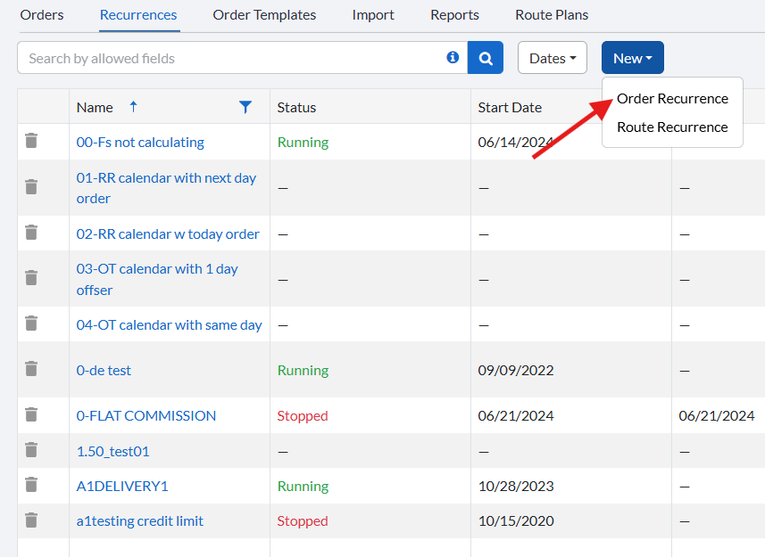Viewport: 765px width, 557px height.
Task: Delete the 0-de test row
Action: [31, 369]
